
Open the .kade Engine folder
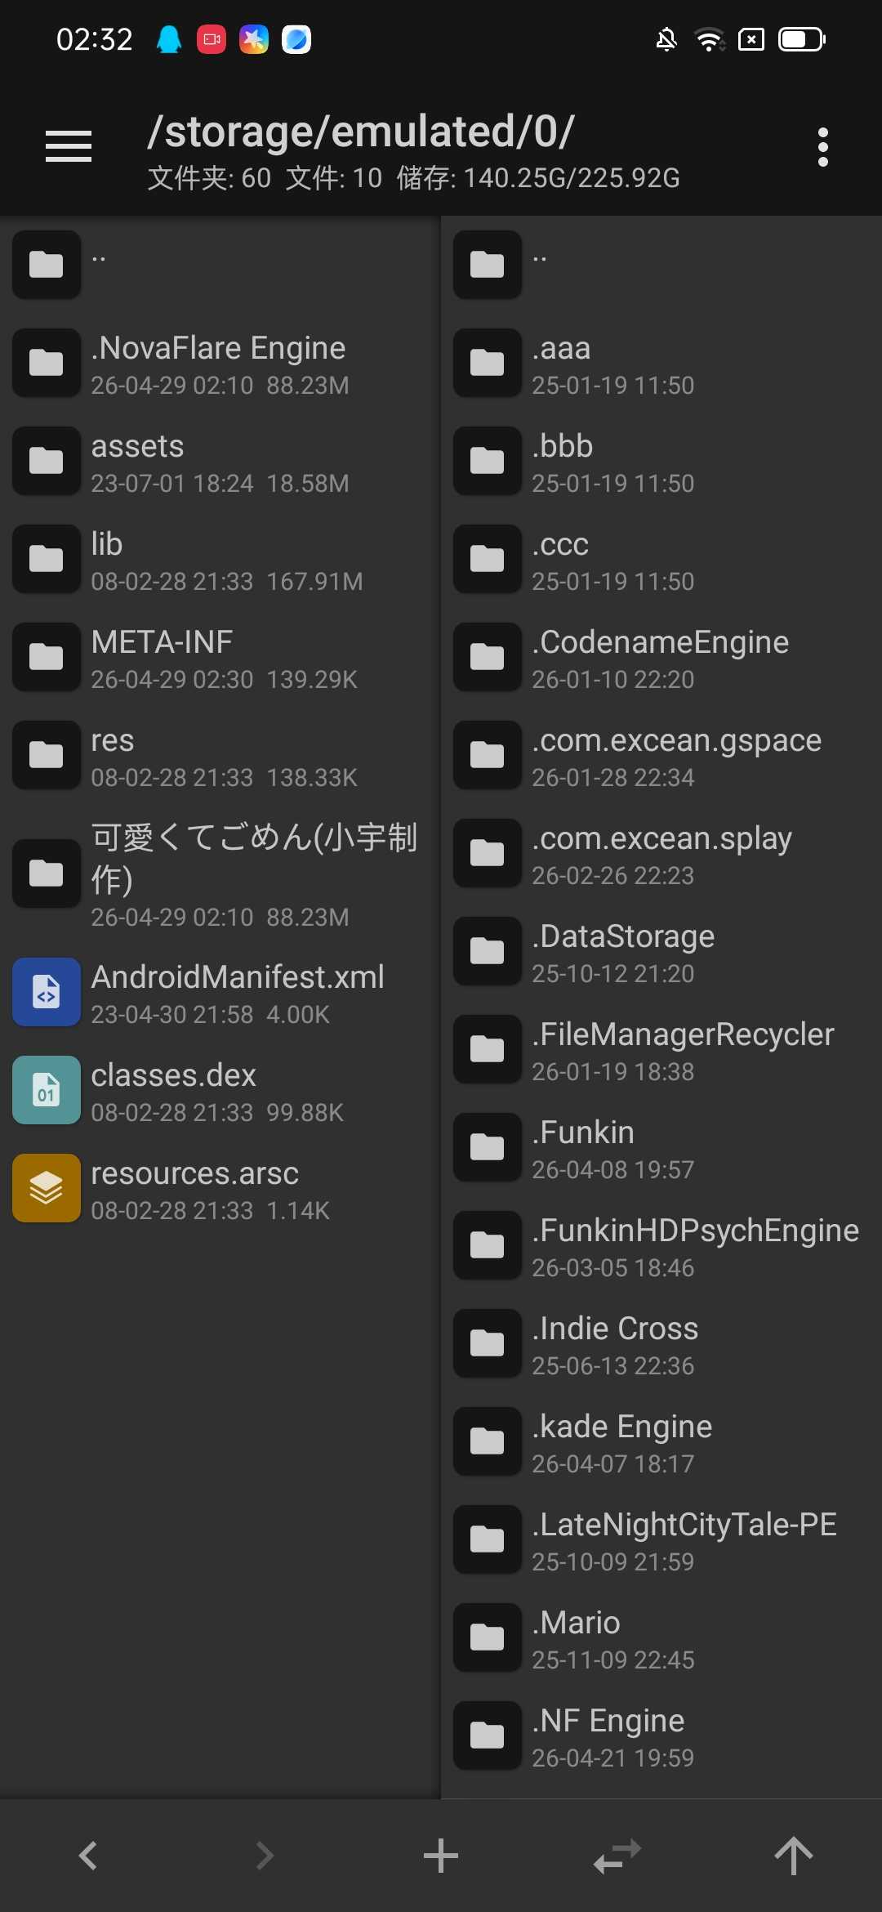point(621,1441)
